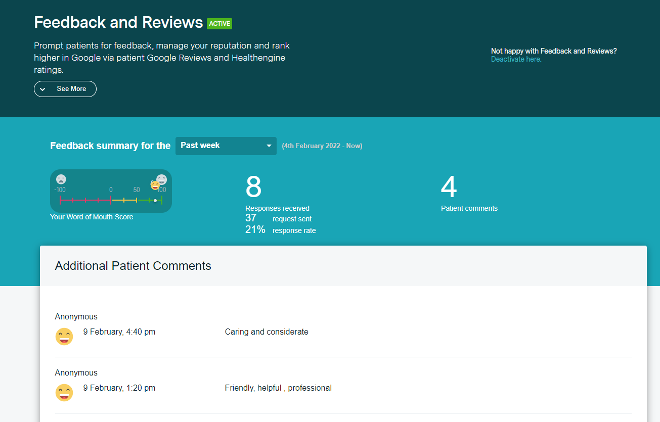Click emoji beside Caring and considerate comment
Viewport: 660px width, 422px height.
pos(64,337)
